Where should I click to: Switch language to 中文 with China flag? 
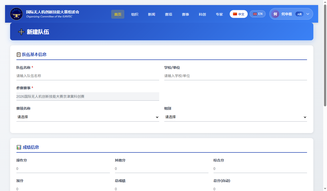(239, 14)
